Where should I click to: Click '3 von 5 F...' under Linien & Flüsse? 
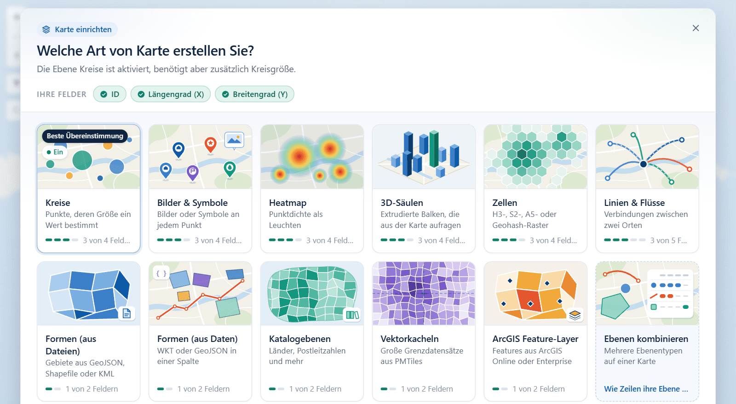tap(668, 240)
